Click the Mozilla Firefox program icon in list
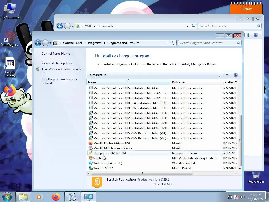 pyautogui.click(x=90, y=143)
